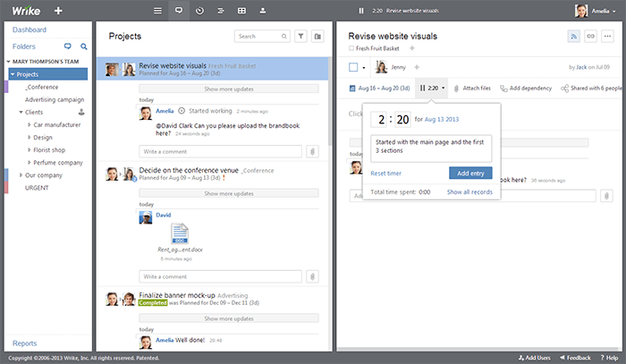Image resolution: width=626 pixels, height=364 pixels.
Task: Open Help in the footer
Action: point(609,358)
